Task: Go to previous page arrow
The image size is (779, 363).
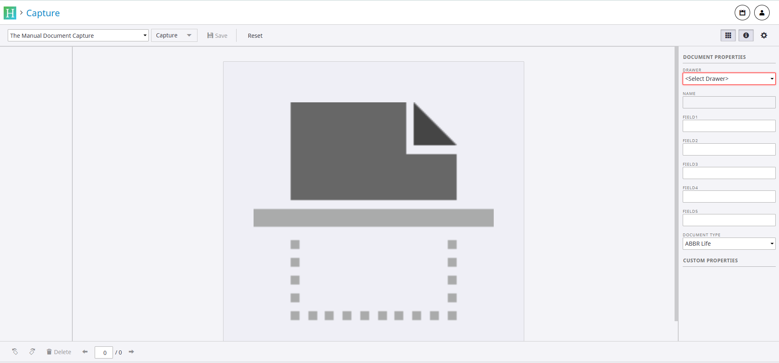Action: tap(85, 352)
